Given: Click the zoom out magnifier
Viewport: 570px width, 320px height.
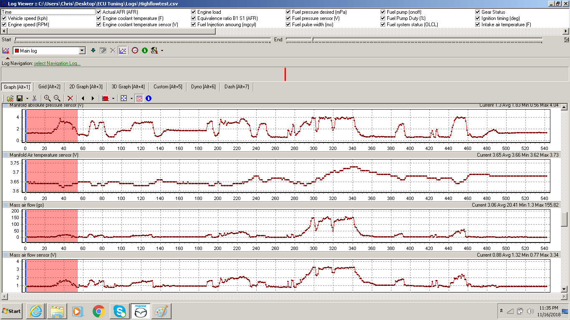Looking at the screenshot, I should [57, 98].
